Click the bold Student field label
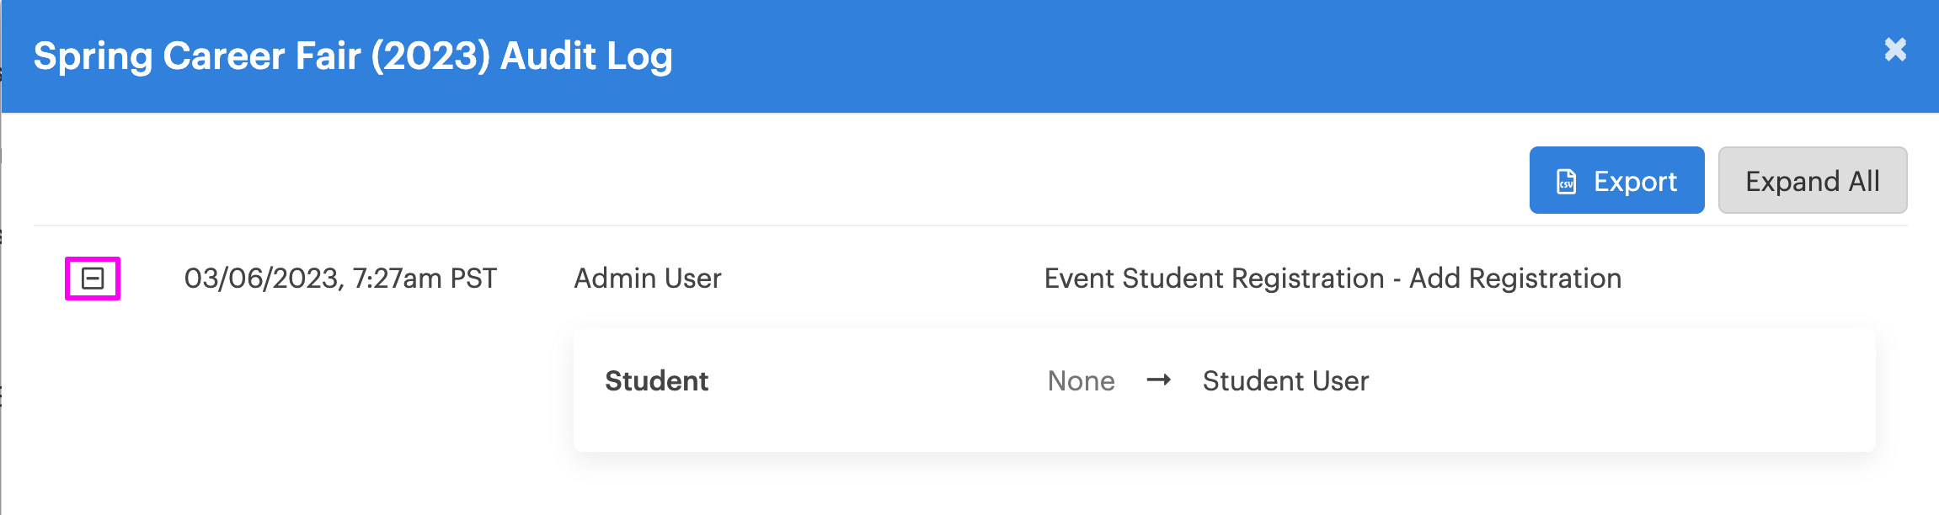Screen dimensions: 1939x515 click(656, 381)
